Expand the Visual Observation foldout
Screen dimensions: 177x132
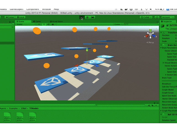163,63
